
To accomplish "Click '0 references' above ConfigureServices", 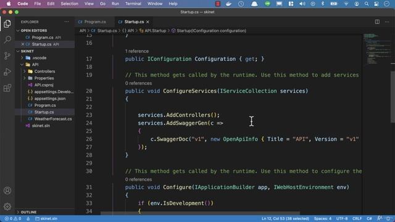I will pyautogui.click(x=138, y=83).
